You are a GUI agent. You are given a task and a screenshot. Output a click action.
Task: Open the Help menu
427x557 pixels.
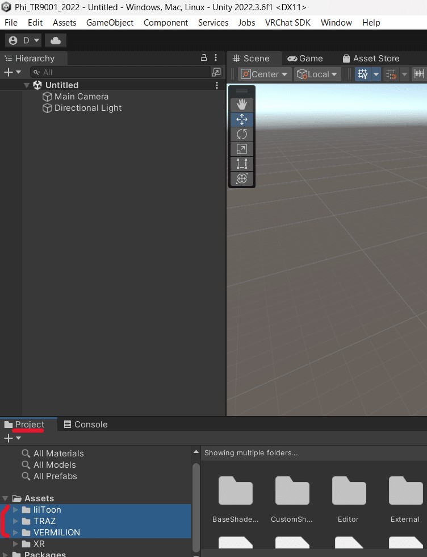pos(371,22)
